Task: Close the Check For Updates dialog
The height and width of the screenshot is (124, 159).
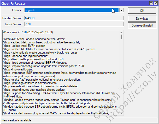Action: pyautogui.click(x=156, y=3)
